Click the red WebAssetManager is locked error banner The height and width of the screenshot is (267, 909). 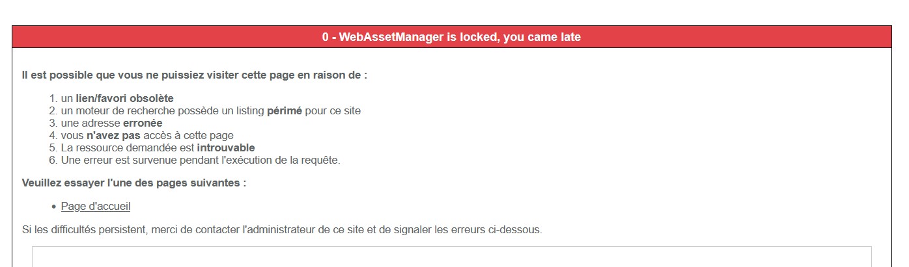(x=451, y=37)
